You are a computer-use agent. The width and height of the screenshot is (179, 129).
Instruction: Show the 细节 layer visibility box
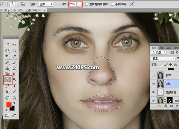(153, 75)
